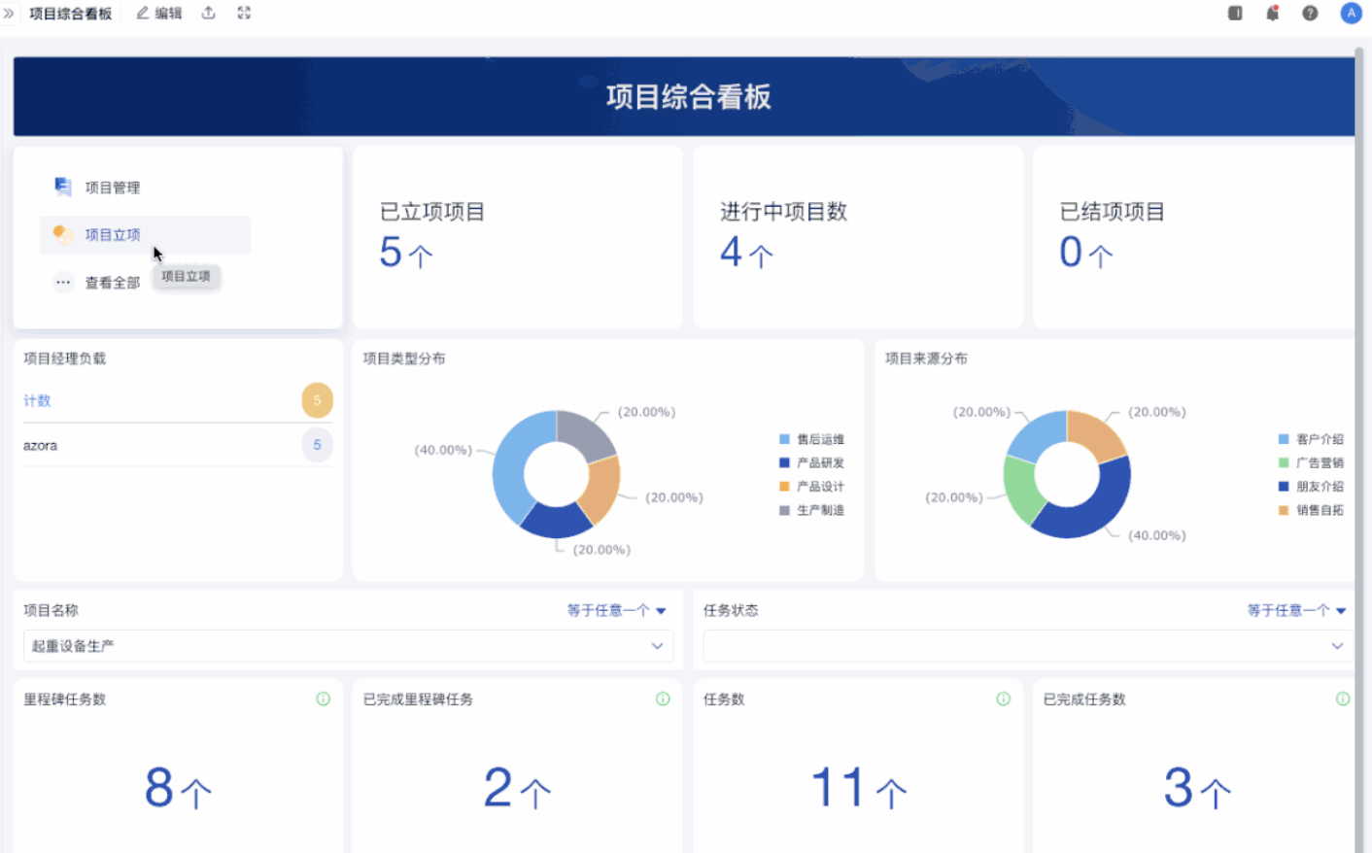The image size is (1372, 853).
Task: Expand the sidebar with the double-chevron icon
Action: tap(9, 14)
